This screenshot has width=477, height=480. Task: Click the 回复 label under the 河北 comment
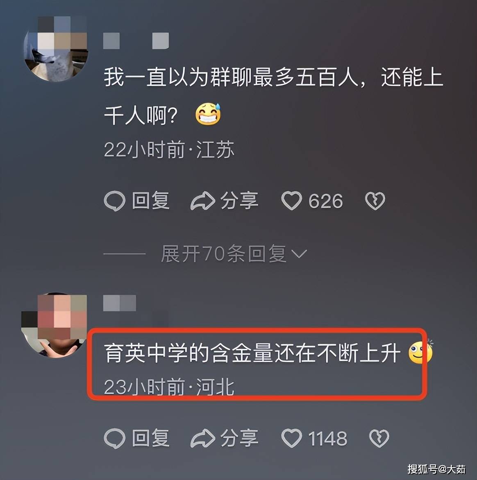click(150, 438)
